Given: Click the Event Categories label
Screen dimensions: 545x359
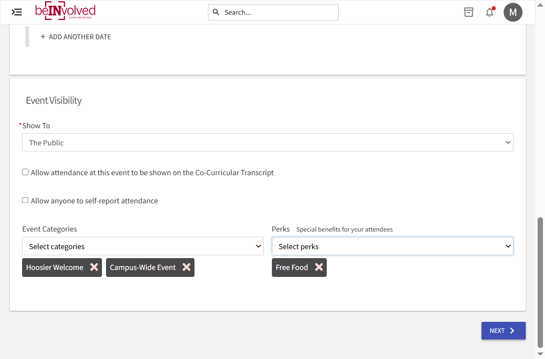Looking at the screenshot, I should [50, 229].
